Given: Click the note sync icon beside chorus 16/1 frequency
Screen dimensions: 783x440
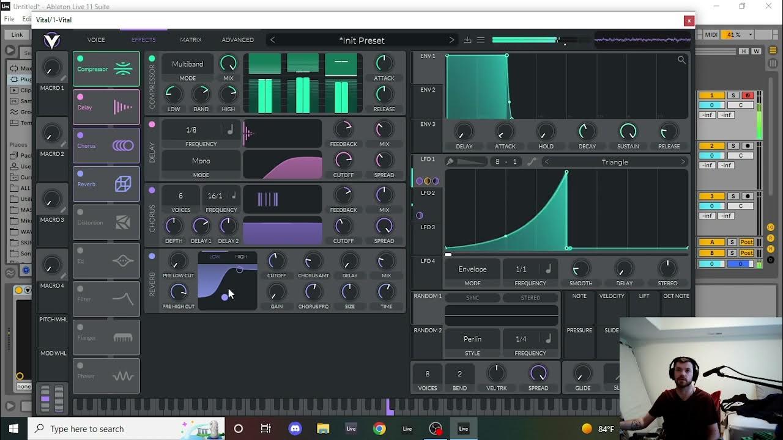Looking at the screenshot, I should point(233,196).
